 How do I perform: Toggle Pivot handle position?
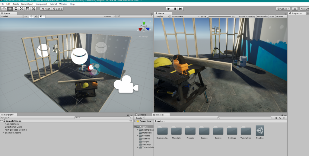[x=46, y=9]
